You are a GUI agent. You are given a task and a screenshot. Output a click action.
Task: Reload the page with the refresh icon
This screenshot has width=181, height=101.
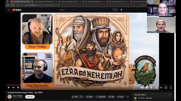(12, 5)
